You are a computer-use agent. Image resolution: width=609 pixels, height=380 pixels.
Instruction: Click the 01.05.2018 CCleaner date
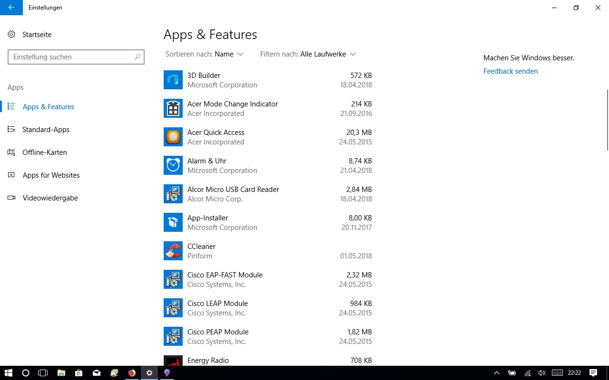click(x=356, y=256)
